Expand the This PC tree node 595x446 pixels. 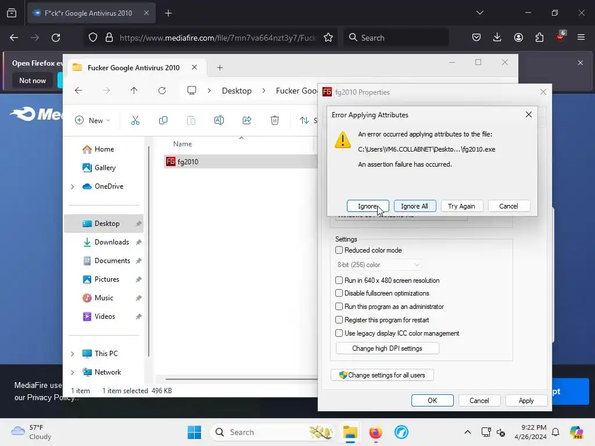[73, 354]
